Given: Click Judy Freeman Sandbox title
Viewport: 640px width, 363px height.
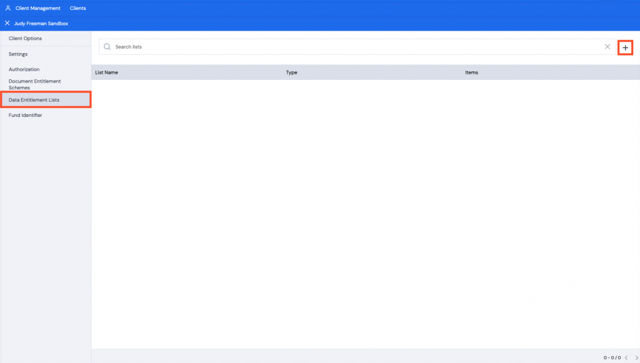Looking at the screenshot, I should click(41, 24).
